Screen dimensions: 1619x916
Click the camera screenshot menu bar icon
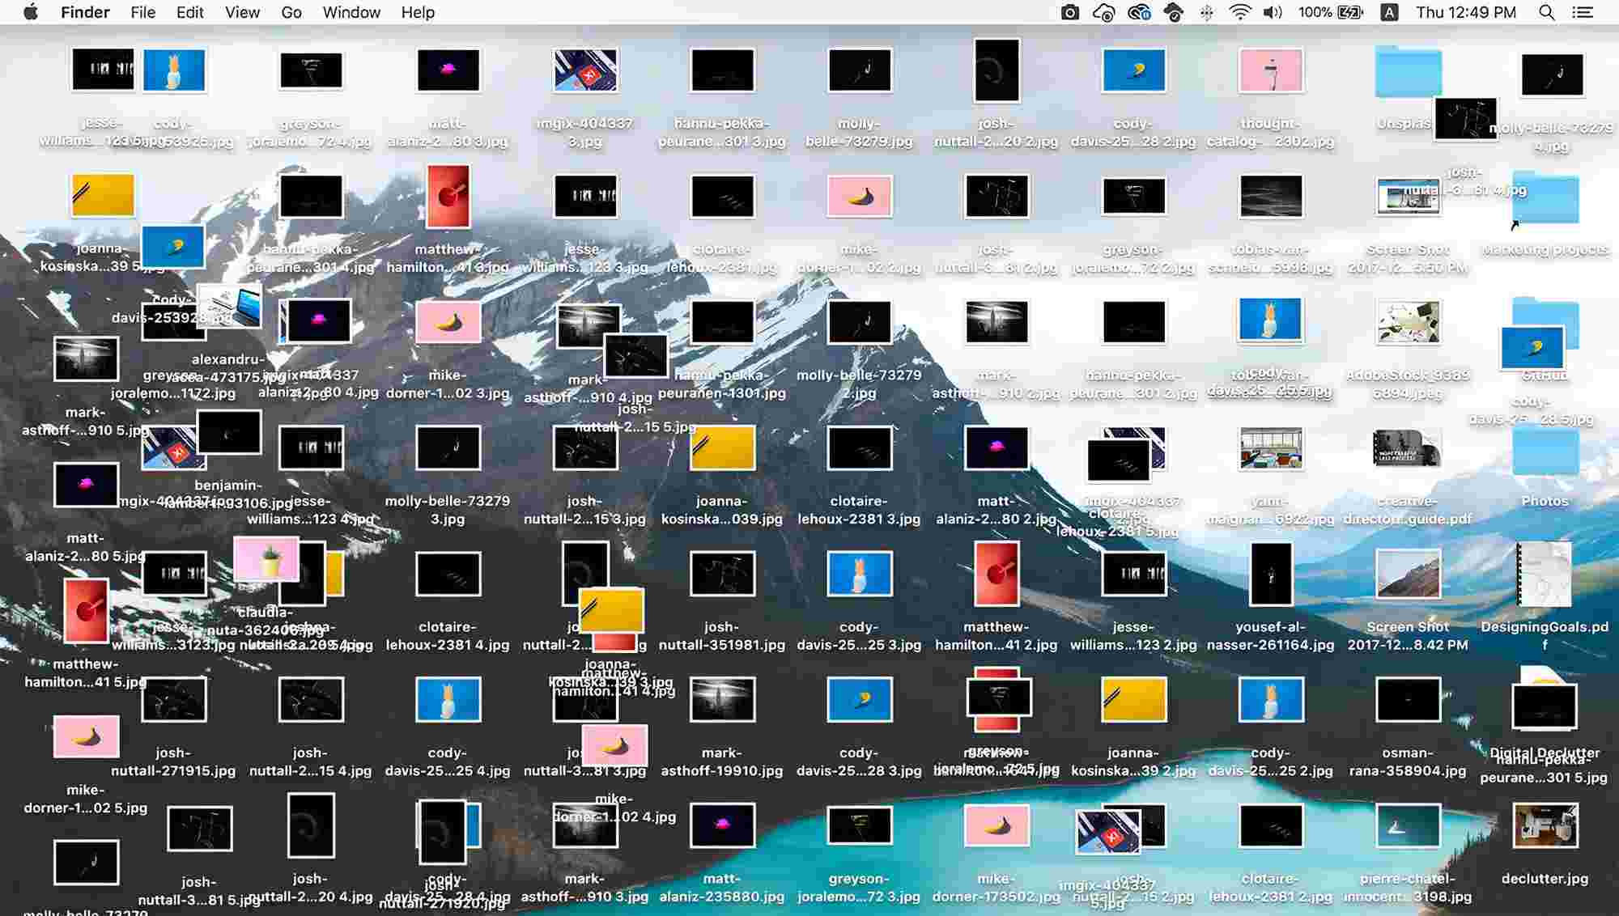(x=1069, y=12)
